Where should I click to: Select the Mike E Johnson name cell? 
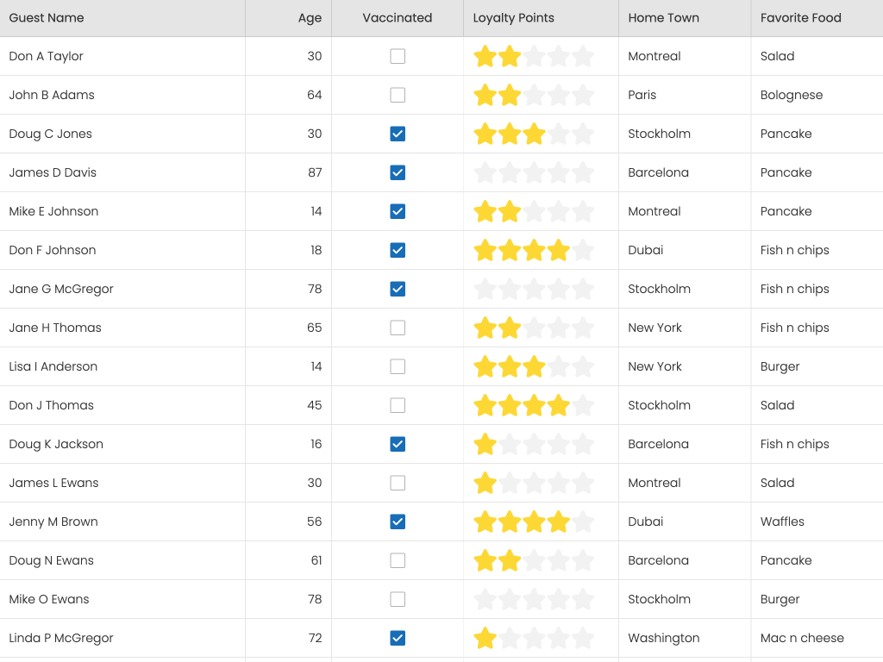click(x=53, y=212)
